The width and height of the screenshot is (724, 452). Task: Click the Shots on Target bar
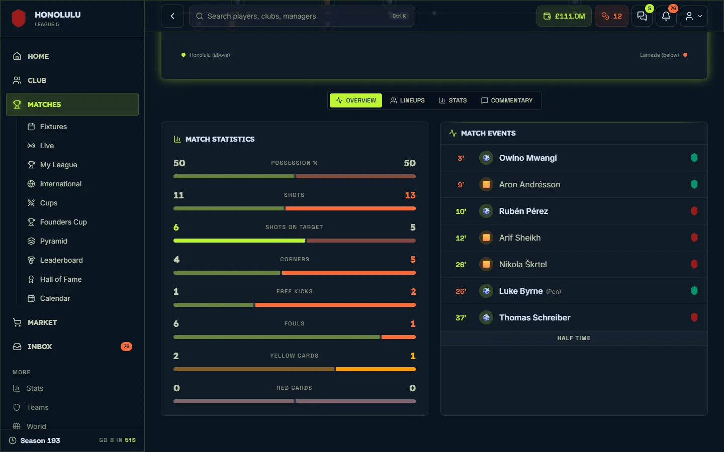(x=295, y=241)
